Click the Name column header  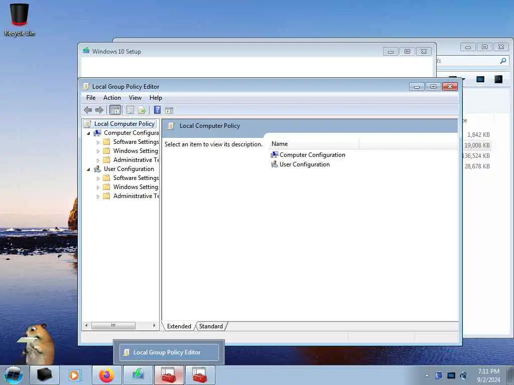[314, 144]
